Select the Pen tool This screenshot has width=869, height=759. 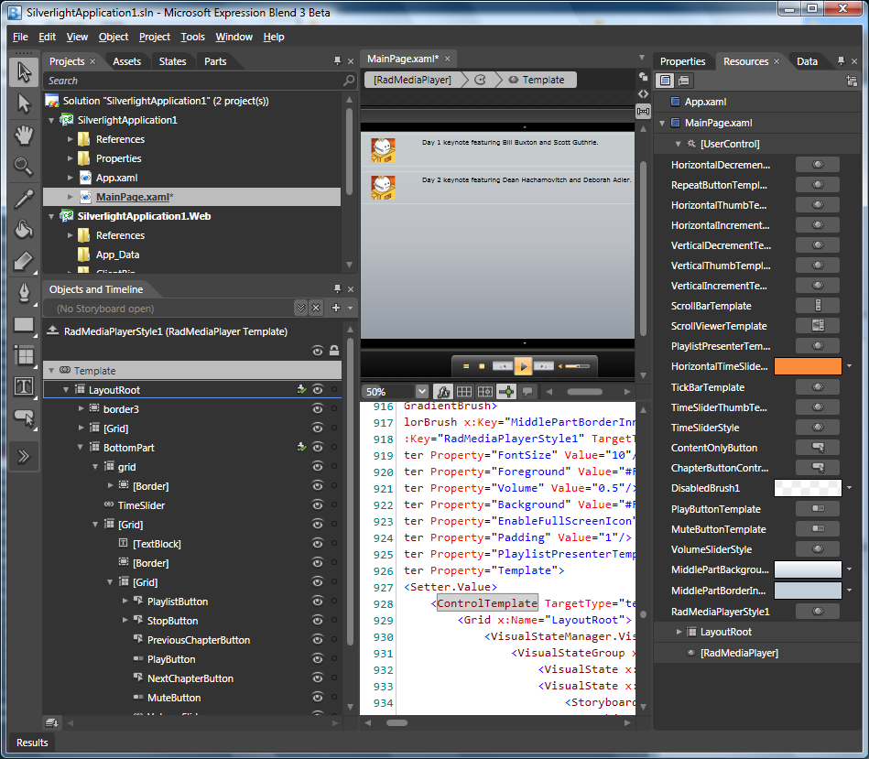tap(24, 292)
